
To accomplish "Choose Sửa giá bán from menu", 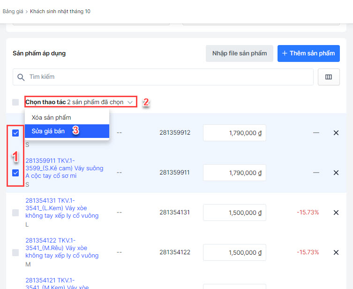I will [67, 131].
